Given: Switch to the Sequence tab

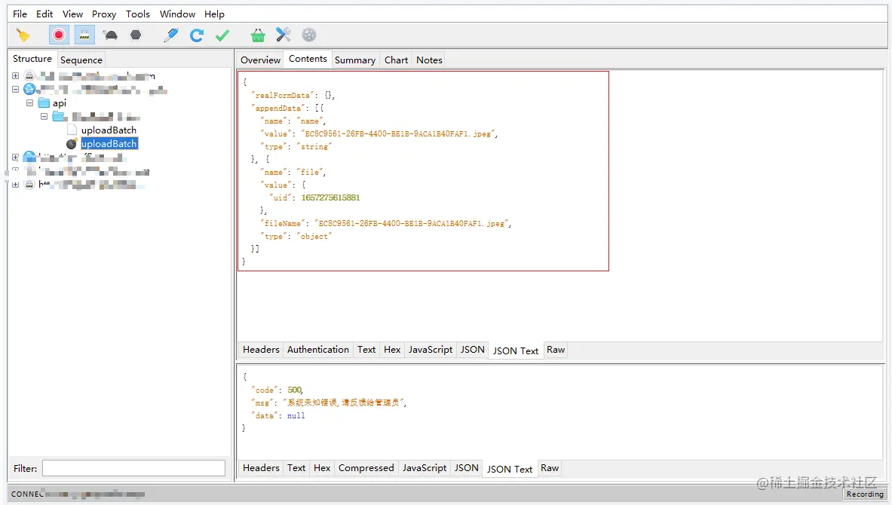Looking at the screenshot, I should click(x=81, y=60).
